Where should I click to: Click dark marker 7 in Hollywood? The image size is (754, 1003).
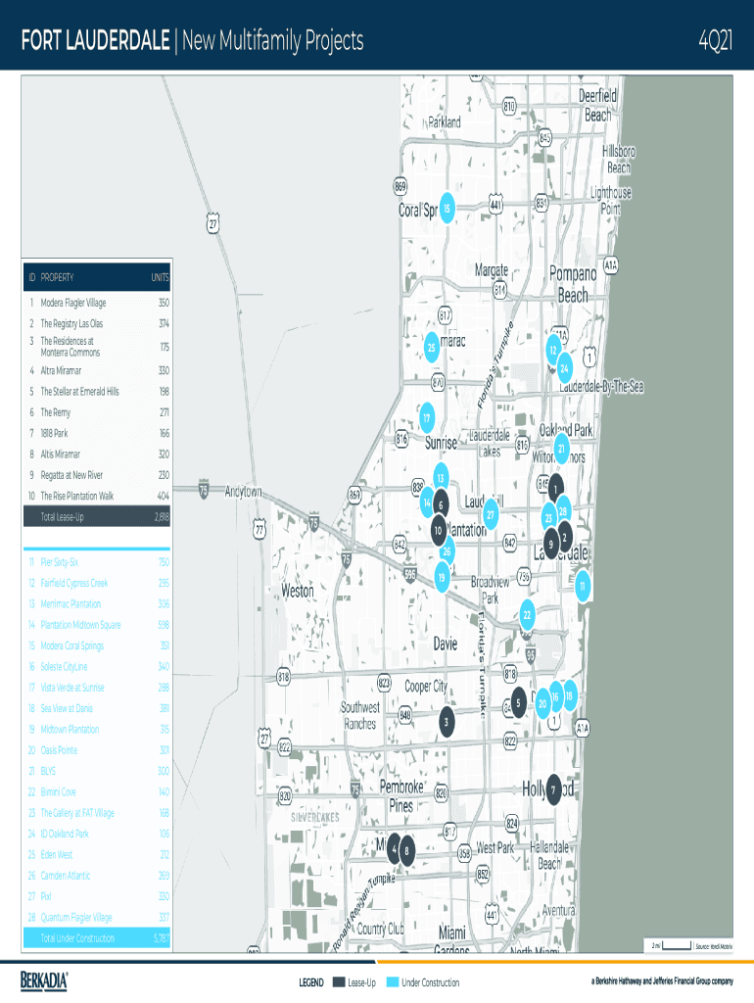coord(553,789)
